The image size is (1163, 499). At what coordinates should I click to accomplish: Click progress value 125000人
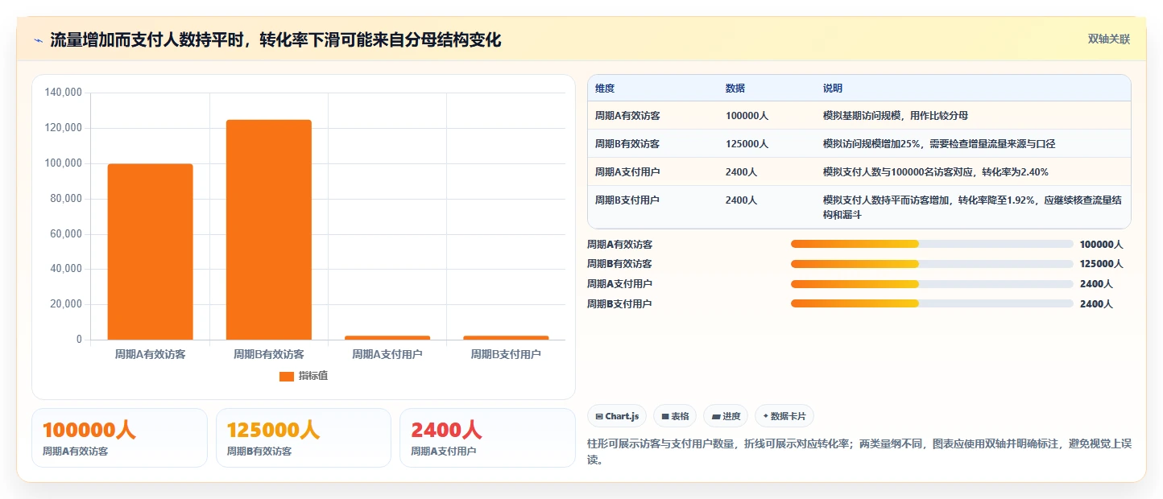tap(1101, 264)
